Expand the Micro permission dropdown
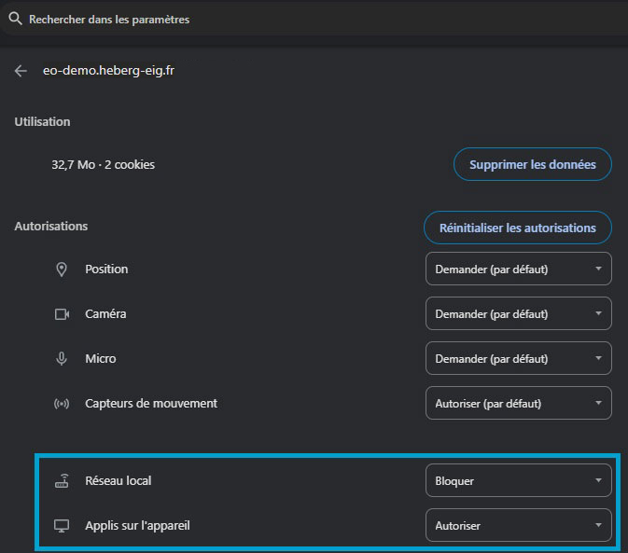The width and height of the screenshot is (628, 553). [x=518, y=359]
